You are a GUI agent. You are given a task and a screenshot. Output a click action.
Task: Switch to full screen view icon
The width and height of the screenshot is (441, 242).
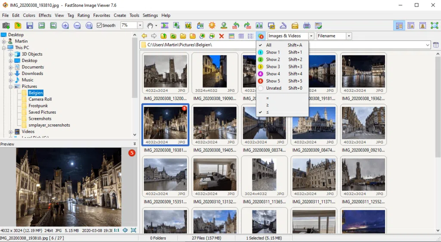pyautogui.click(x=435, y=25)
